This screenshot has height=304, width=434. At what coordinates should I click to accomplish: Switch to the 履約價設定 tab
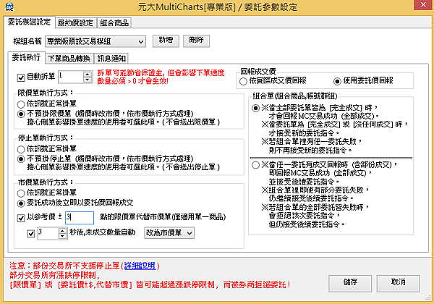coord(75,22)
